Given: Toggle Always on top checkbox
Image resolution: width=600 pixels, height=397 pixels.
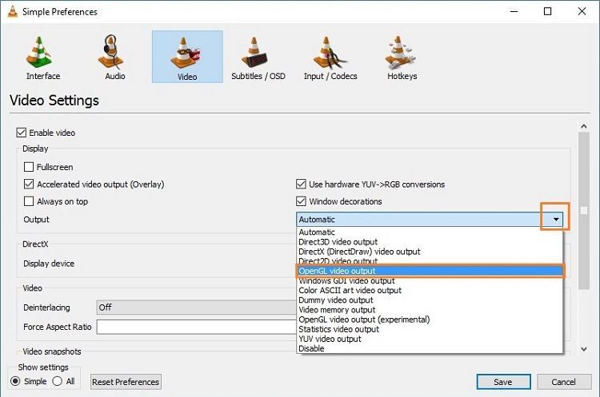Looking at the screenshot, I should 29,201.
